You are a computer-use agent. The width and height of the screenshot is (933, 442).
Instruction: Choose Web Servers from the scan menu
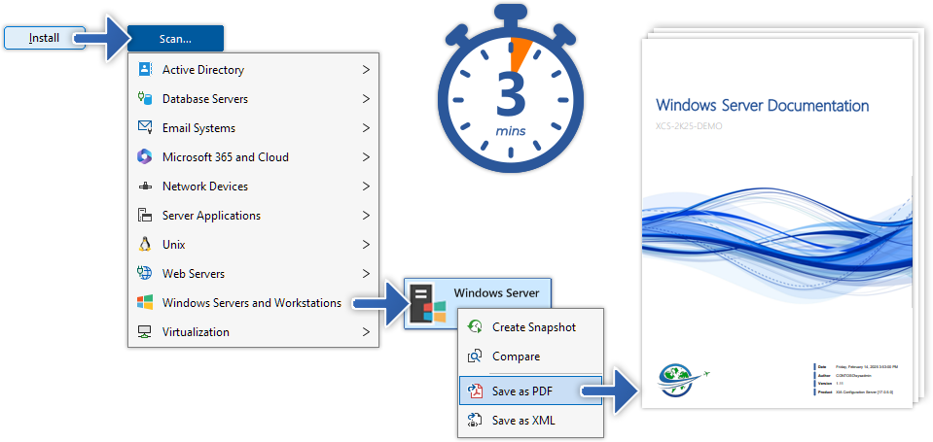(x=254, y=273)
